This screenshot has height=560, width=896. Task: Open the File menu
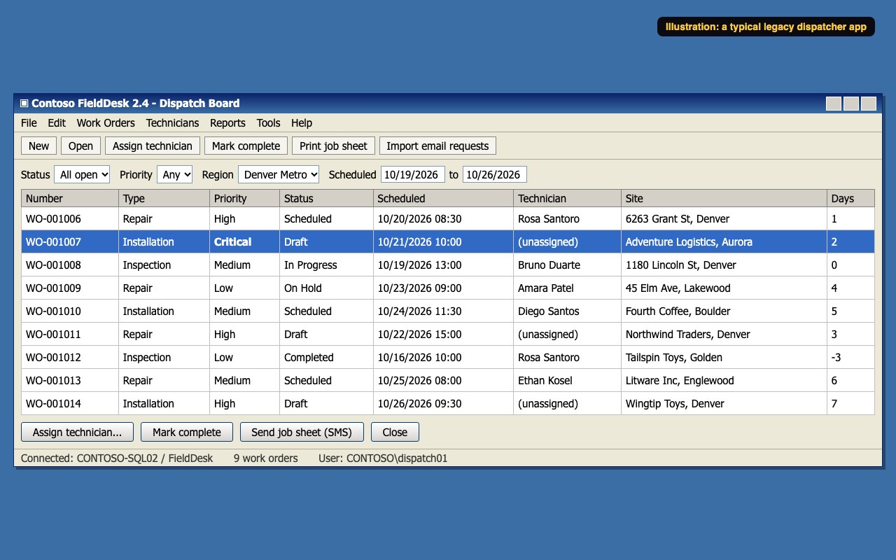click(29, 122)
